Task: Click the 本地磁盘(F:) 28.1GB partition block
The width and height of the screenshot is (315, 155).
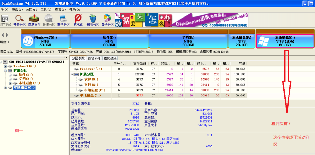Action: 242,39
